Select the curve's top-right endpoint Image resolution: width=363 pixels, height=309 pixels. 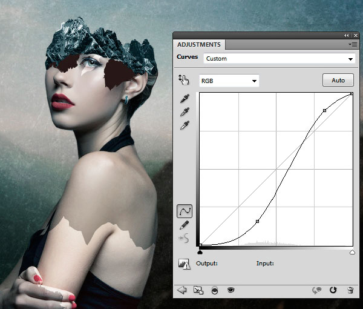(352, 94)
